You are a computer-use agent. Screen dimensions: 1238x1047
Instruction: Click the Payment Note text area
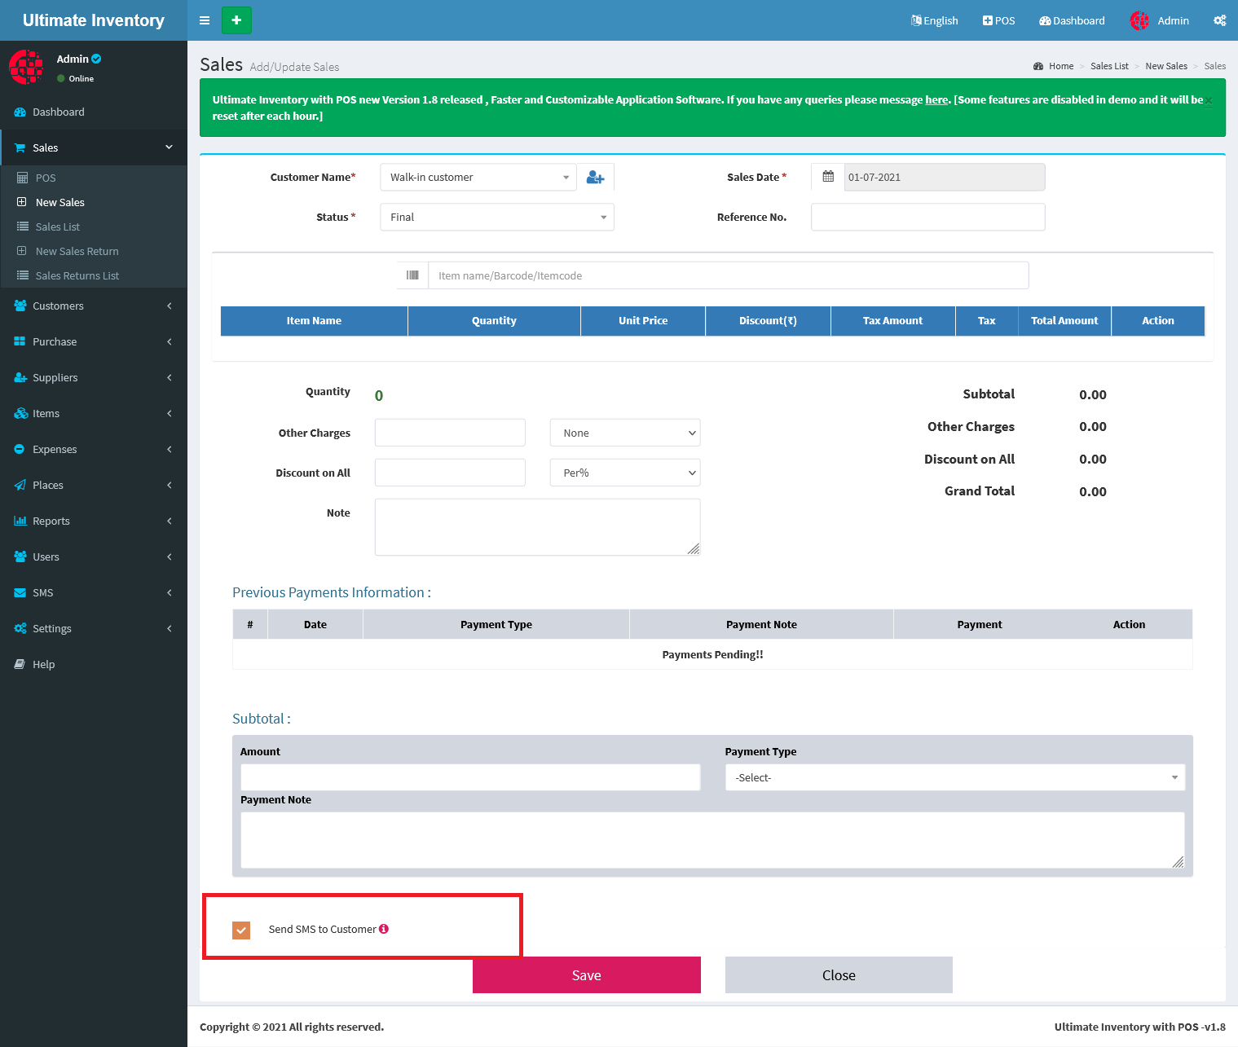point(712,840)
